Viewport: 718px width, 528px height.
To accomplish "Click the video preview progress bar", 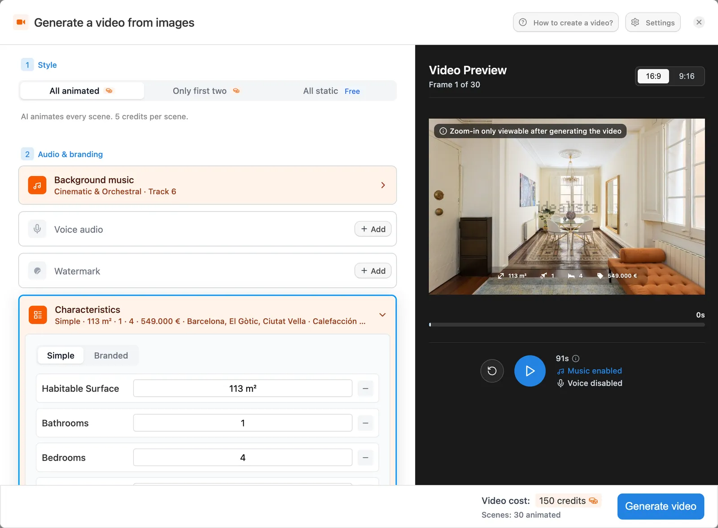I will click(x=567, y=325).
